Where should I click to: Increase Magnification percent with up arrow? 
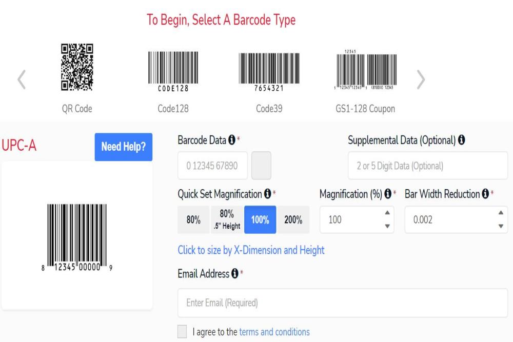tap(387, 212)
